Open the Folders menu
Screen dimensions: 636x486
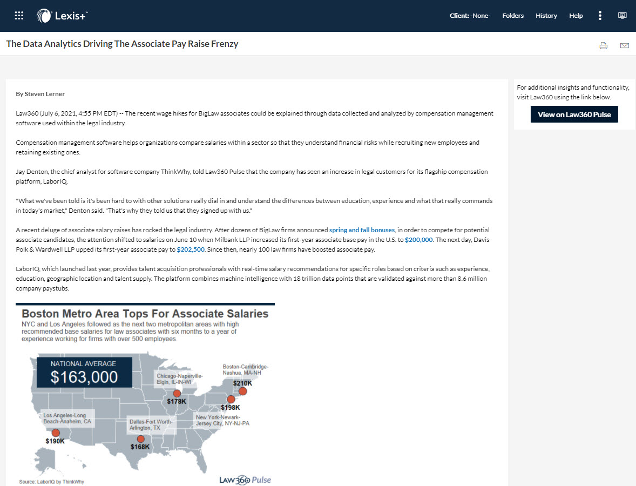tap(513, 16)
